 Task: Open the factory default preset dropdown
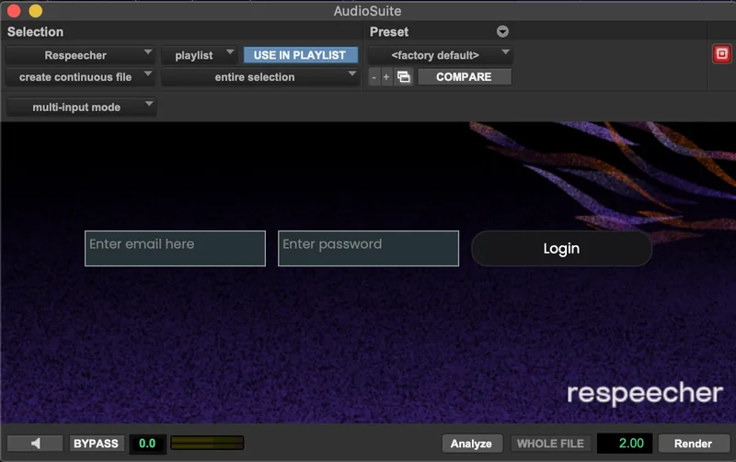pyautogui.click(x=440, y=55)
